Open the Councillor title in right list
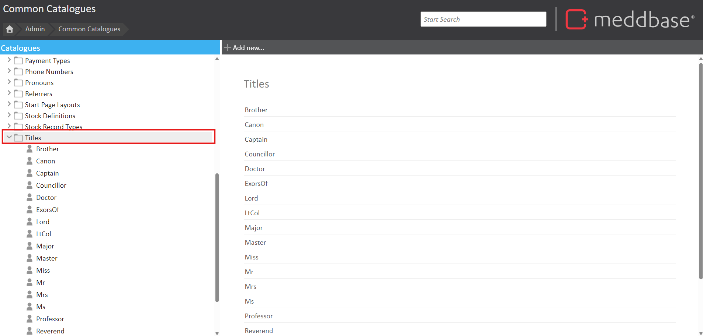This screenshot has height=336, width=703. pyautogui.click(x=260, y=154)
